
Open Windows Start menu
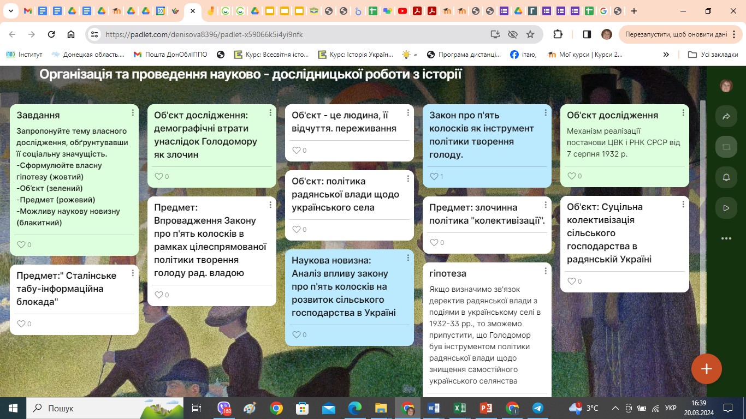(13, 408)
